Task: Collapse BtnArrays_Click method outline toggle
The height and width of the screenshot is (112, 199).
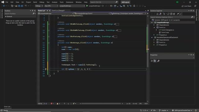Action: click(x=49, y=43)
